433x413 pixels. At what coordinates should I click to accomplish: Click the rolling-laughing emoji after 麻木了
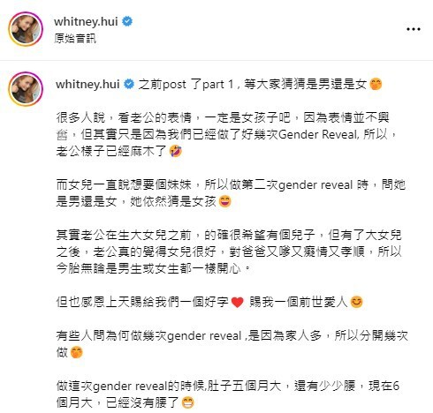[176, 151]
